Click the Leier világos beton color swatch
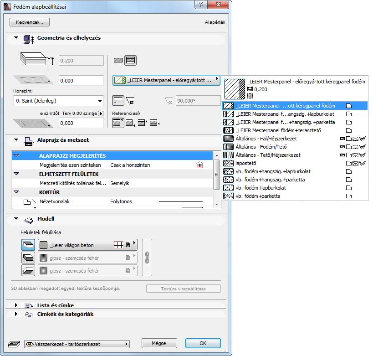Image resolution: width=373 pixels, height=356 pixels. click(x=43, y=245)
